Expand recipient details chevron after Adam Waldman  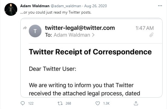pos(93,35)
